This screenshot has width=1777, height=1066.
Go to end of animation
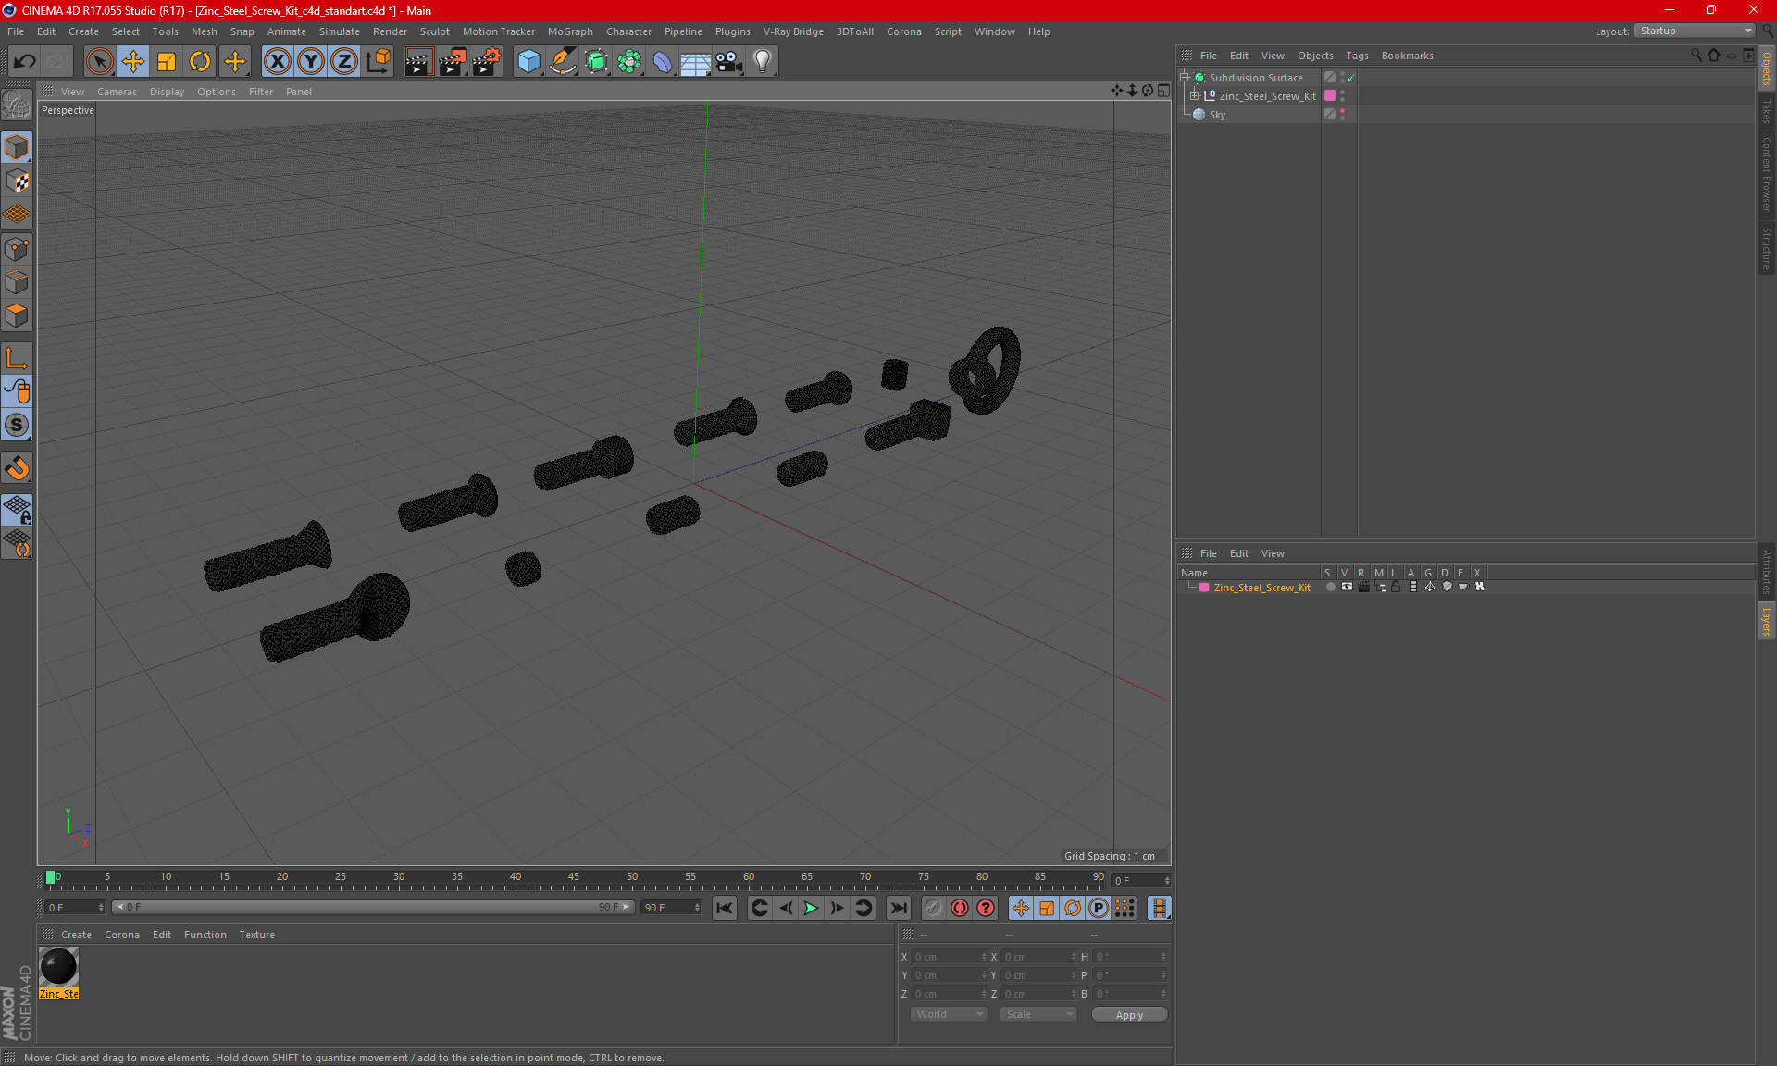pos(898,908)
